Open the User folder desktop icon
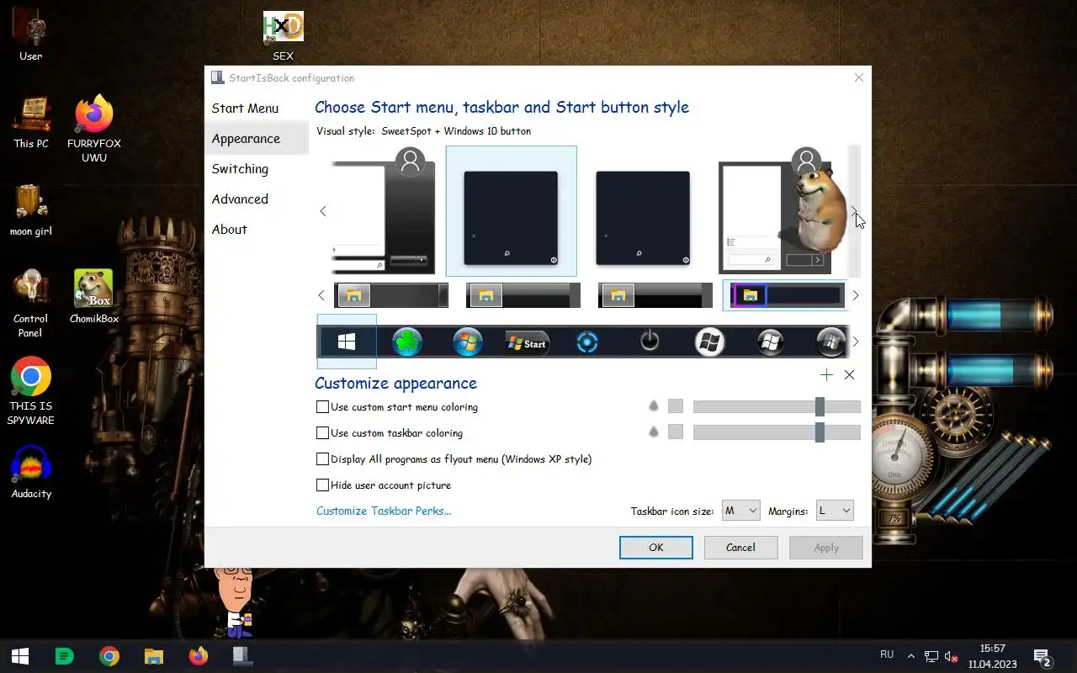The height and width of the screenshot is (673, 1077). [x=31, y=34]
